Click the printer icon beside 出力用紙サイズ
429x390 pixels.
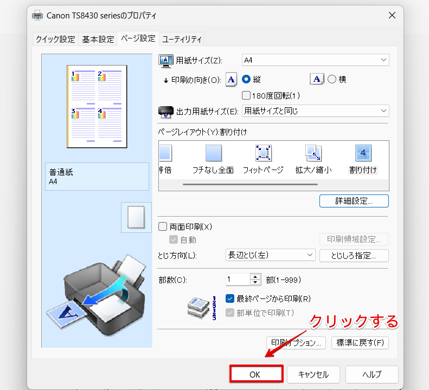166,112
